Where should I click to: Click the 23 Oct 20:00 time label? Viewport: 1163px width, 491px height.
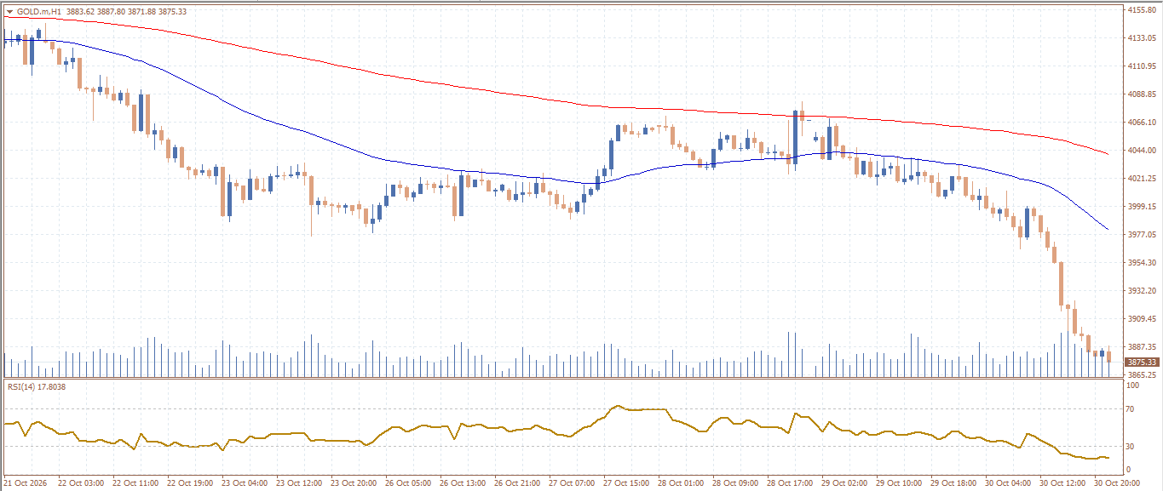point(354,483)
